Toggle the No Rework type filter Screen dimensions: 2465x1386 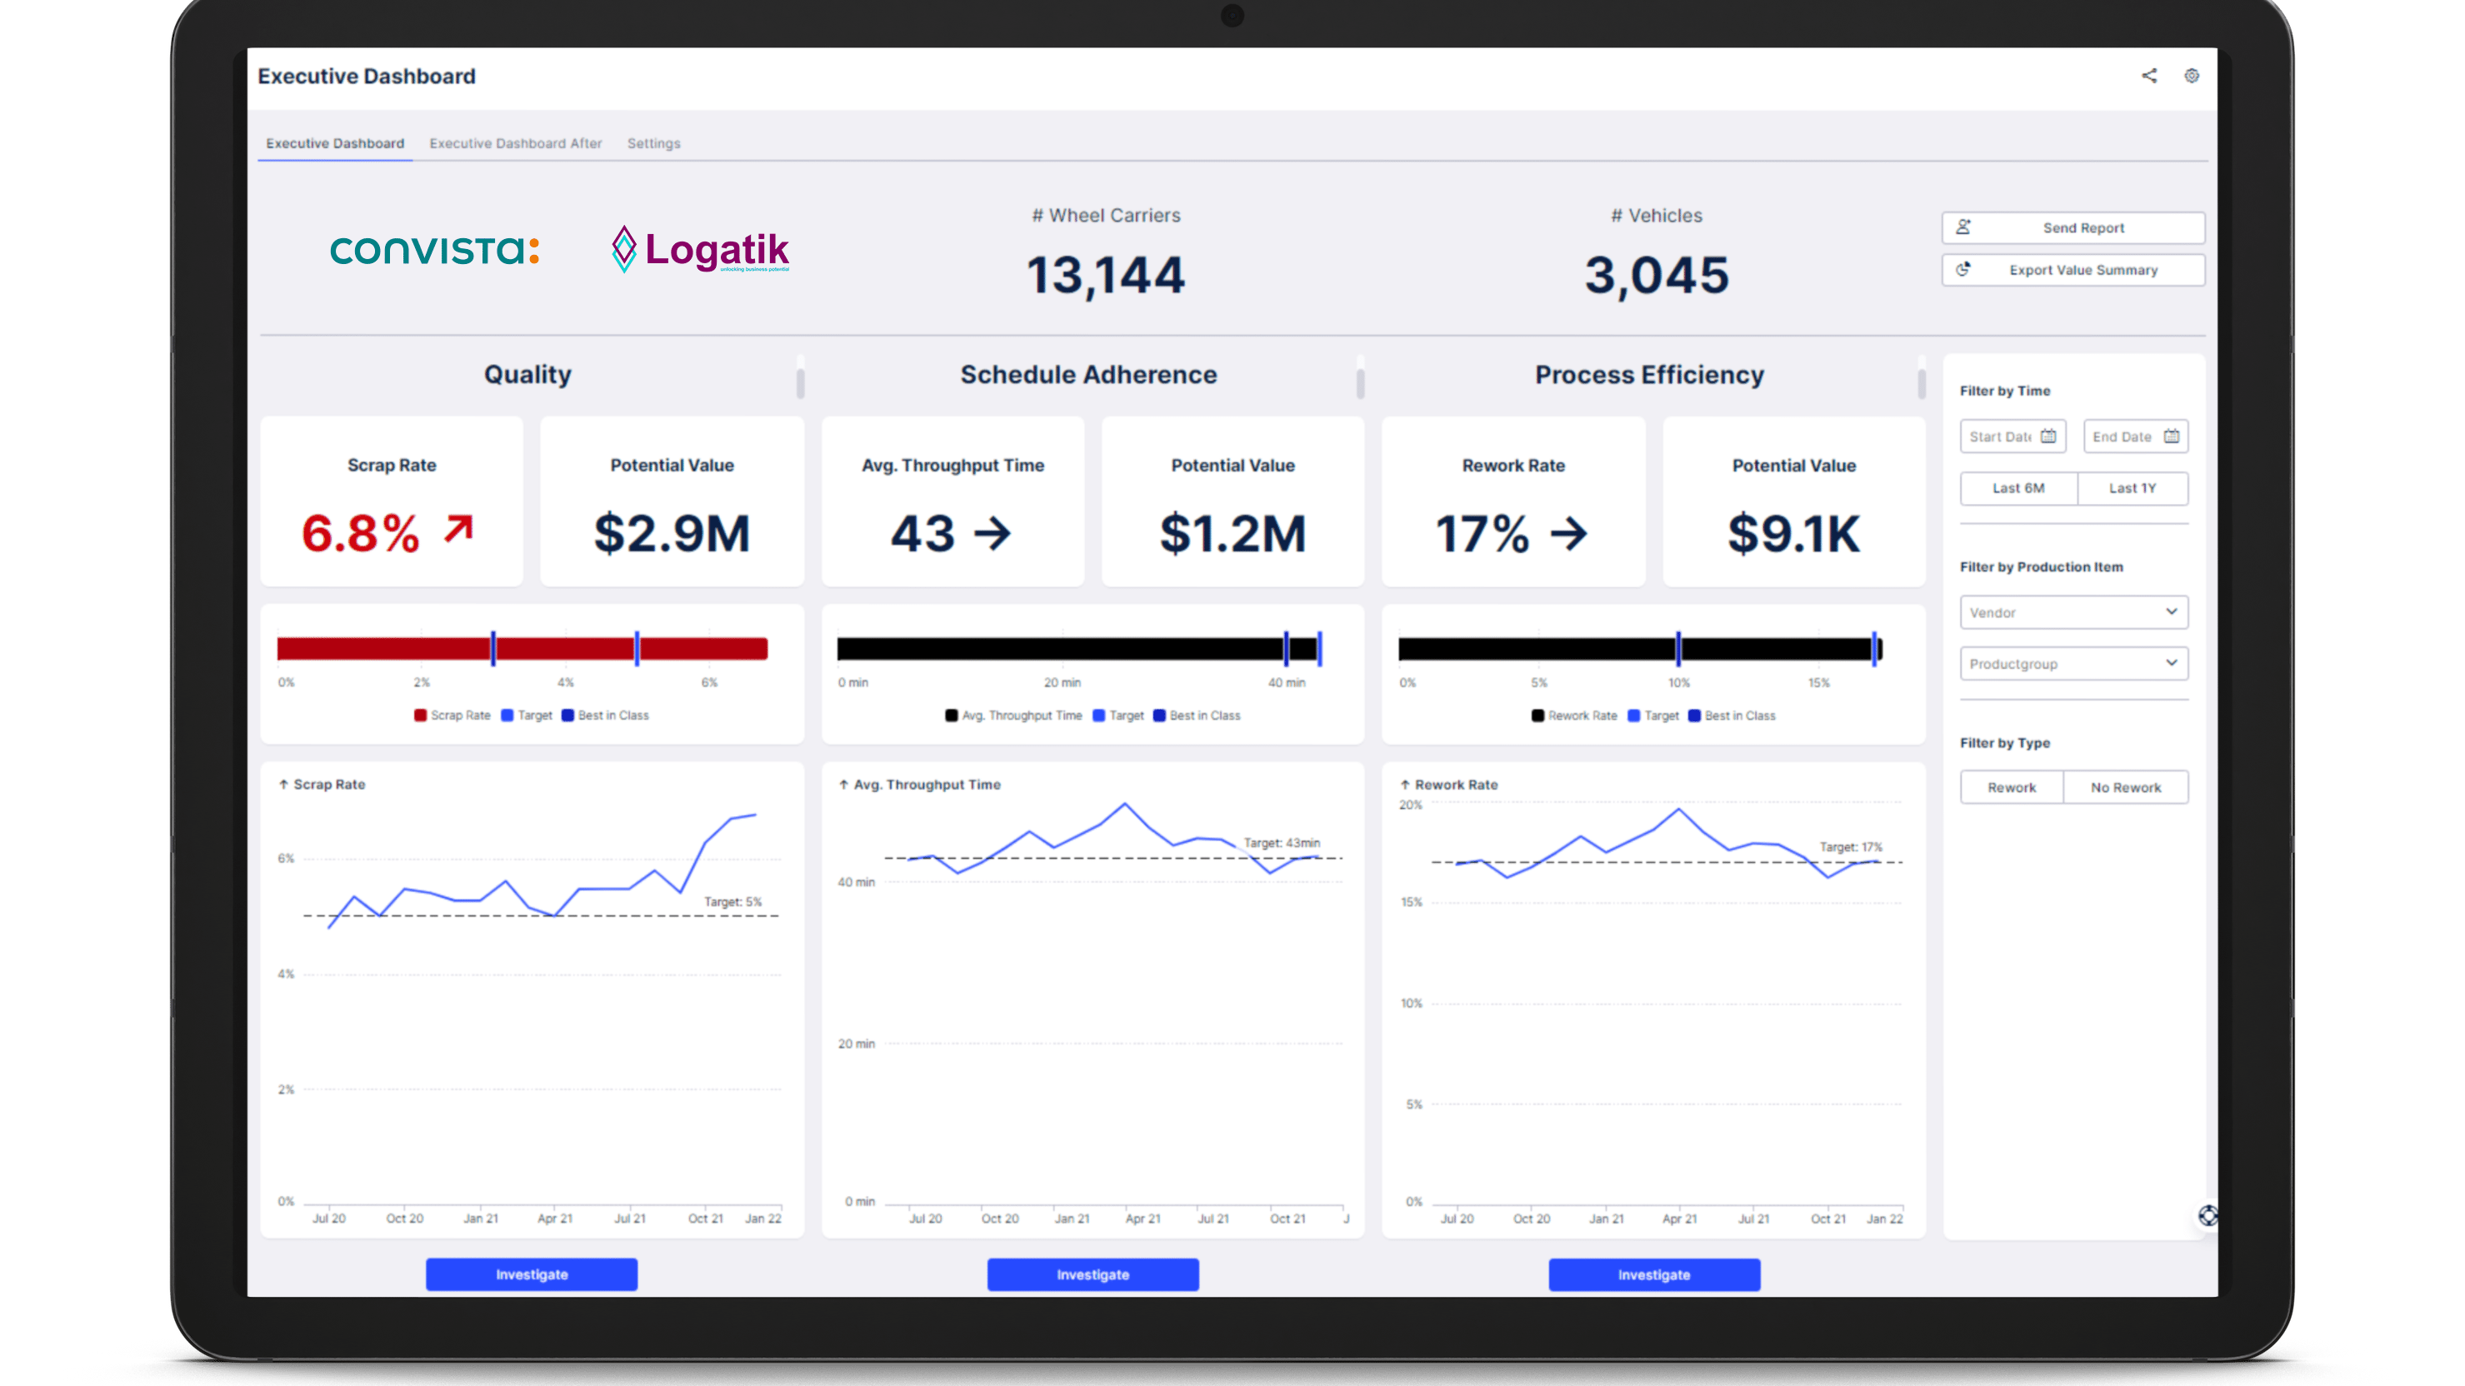2125,787
